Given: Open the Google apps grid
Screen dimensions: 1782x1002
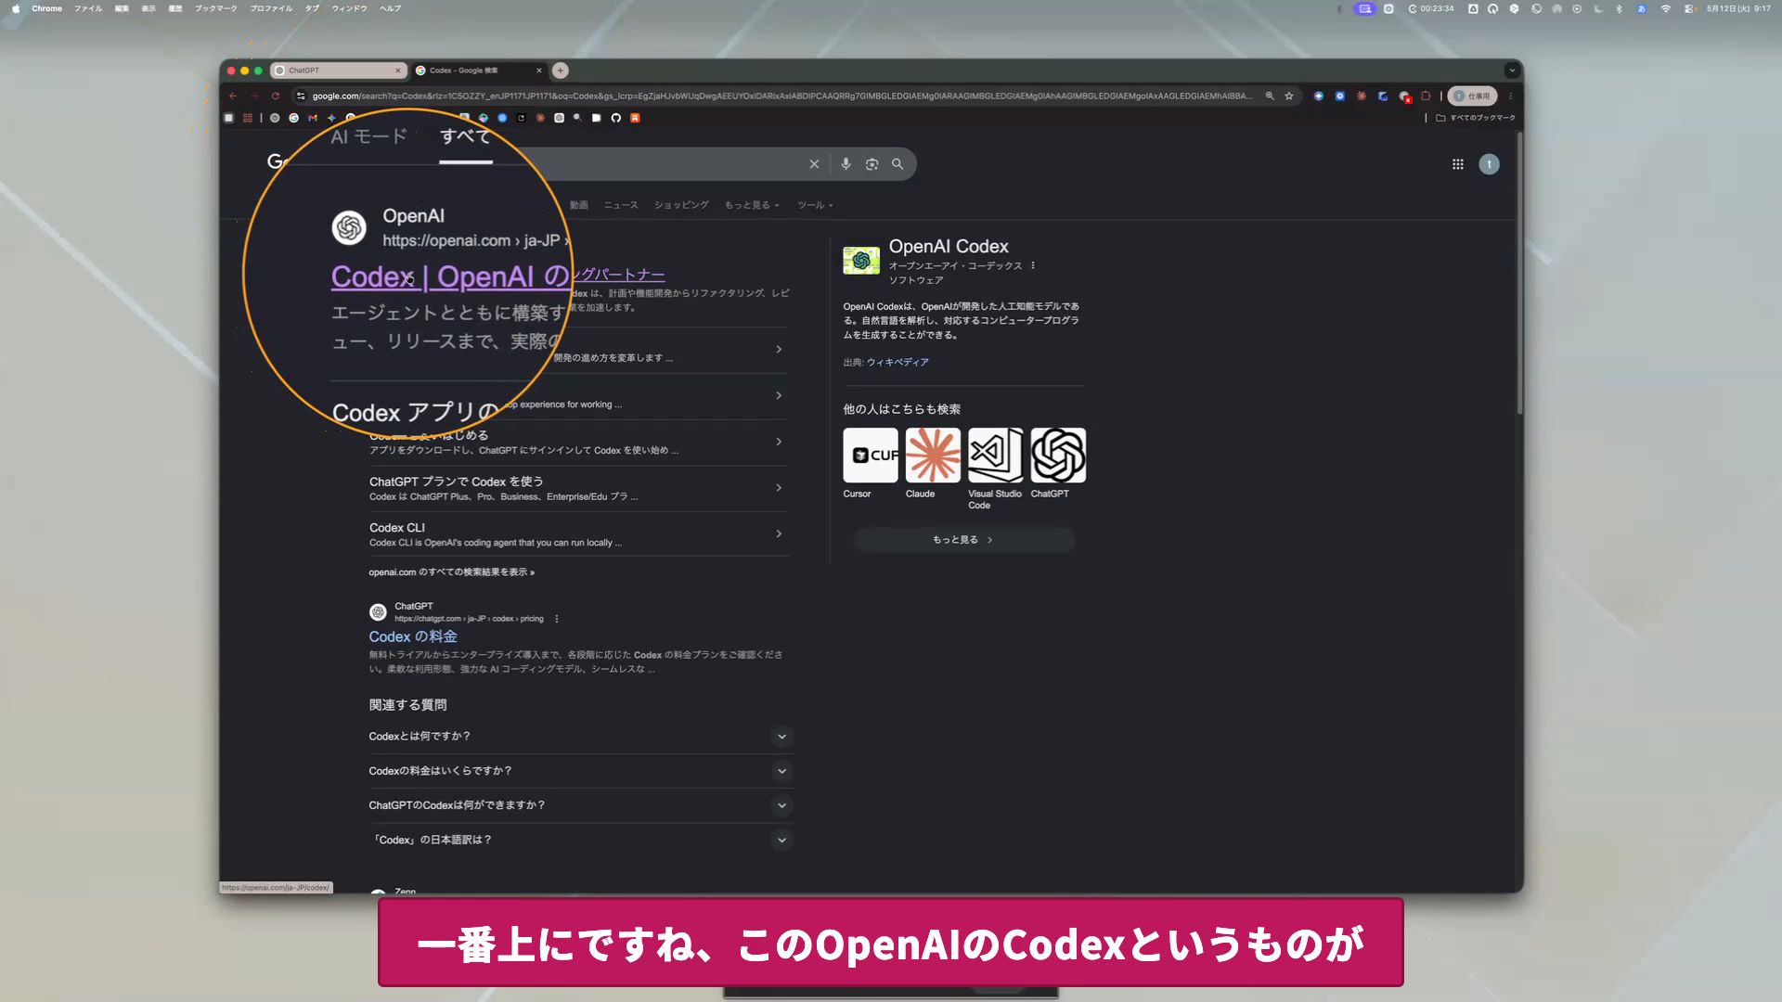Looking at the screenshot, I should [1458, 164].
